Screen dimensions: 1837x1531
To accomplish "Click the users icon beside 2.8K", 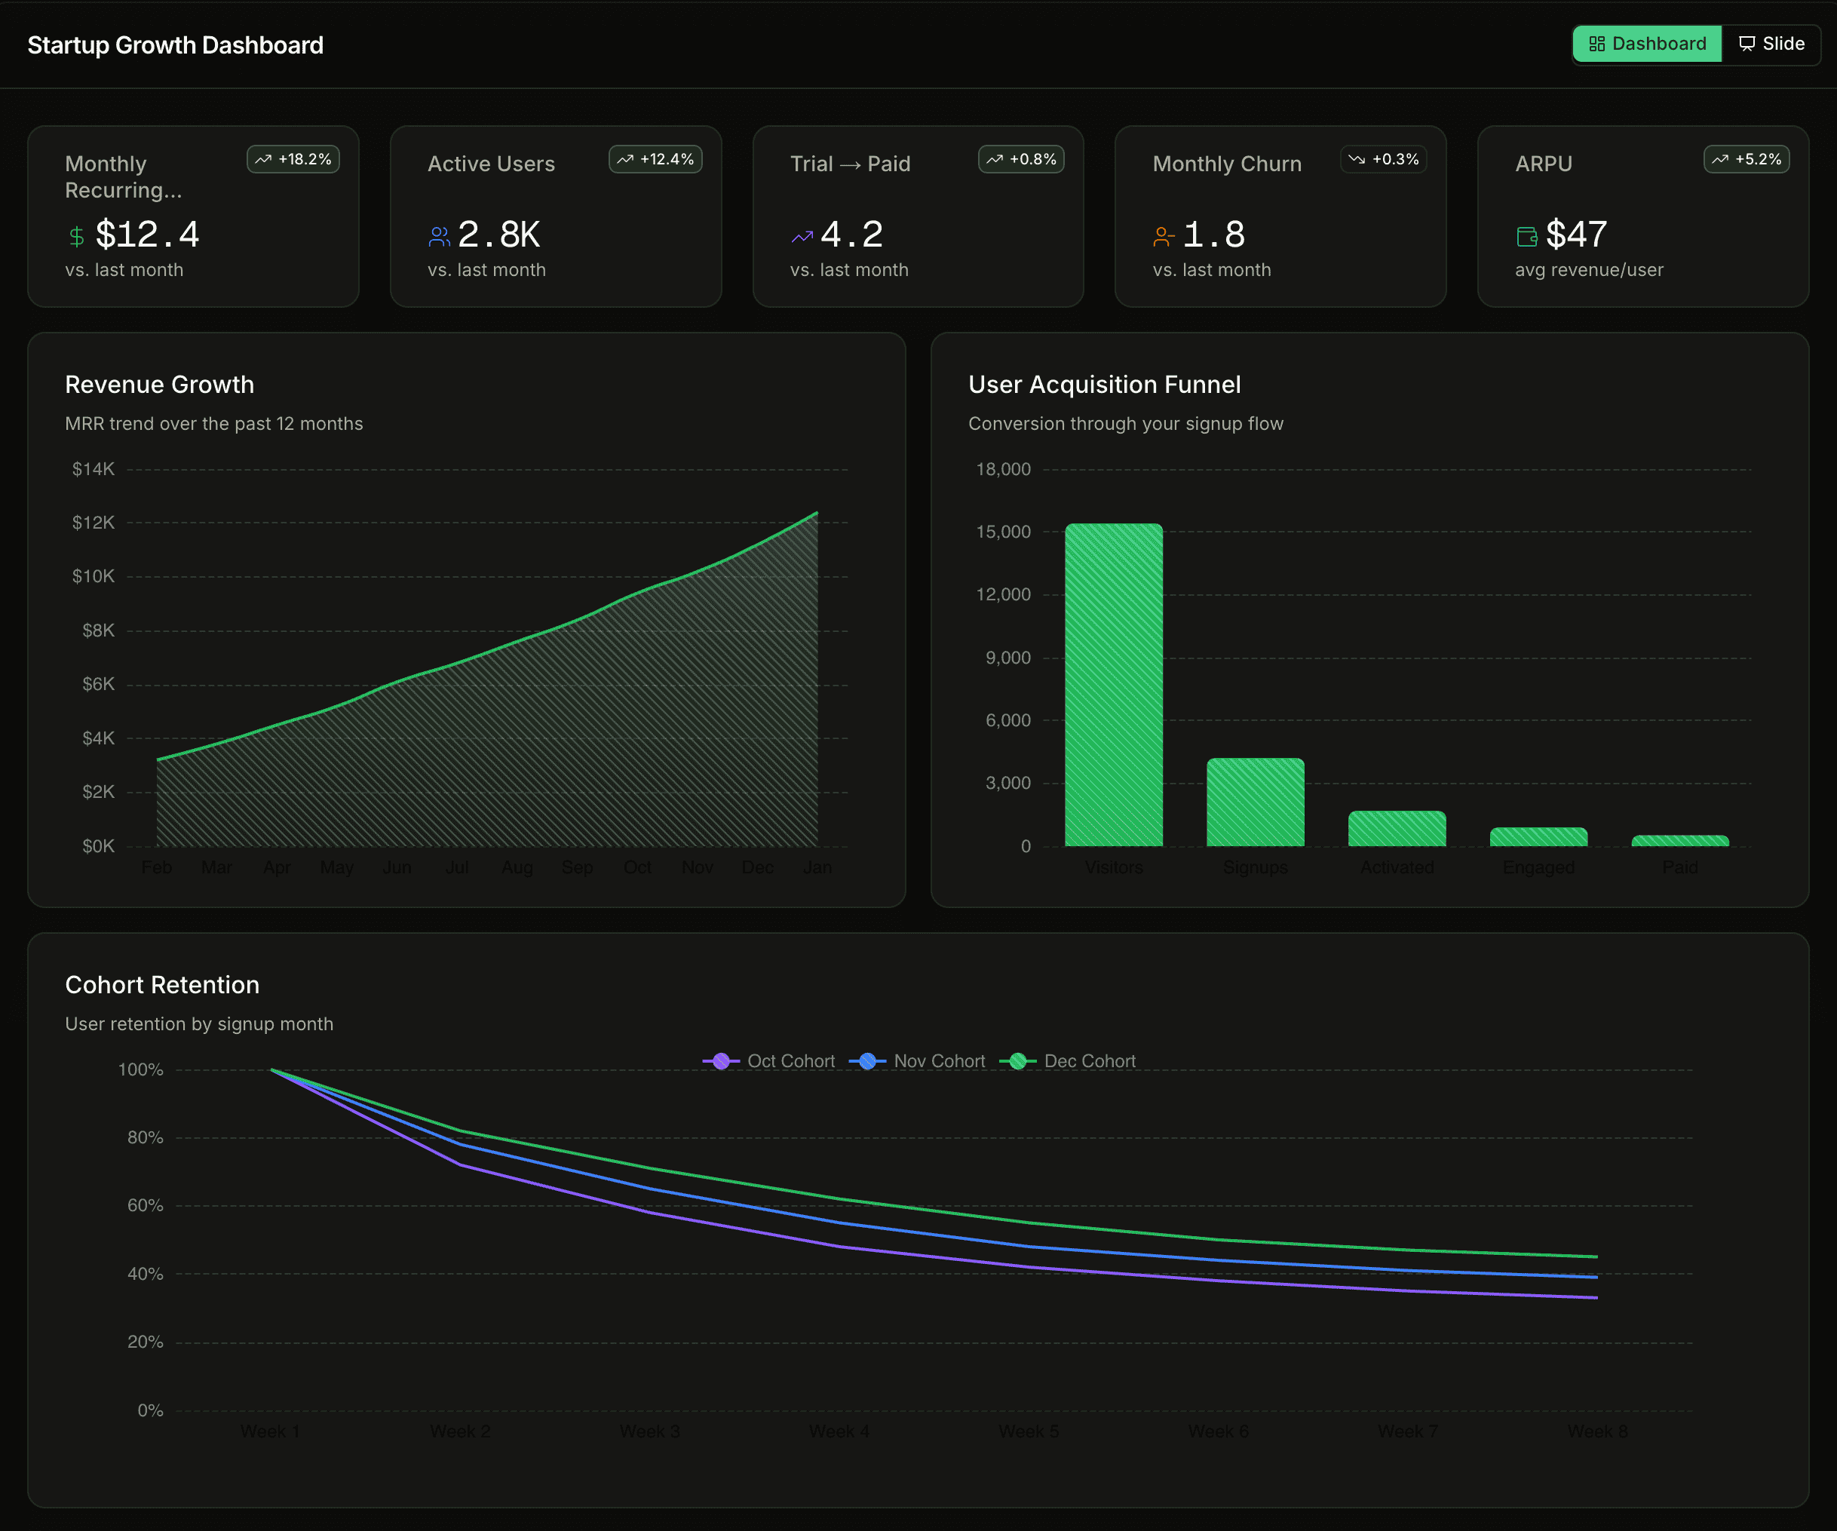I will pyautogui.click(x=439, y=236).
